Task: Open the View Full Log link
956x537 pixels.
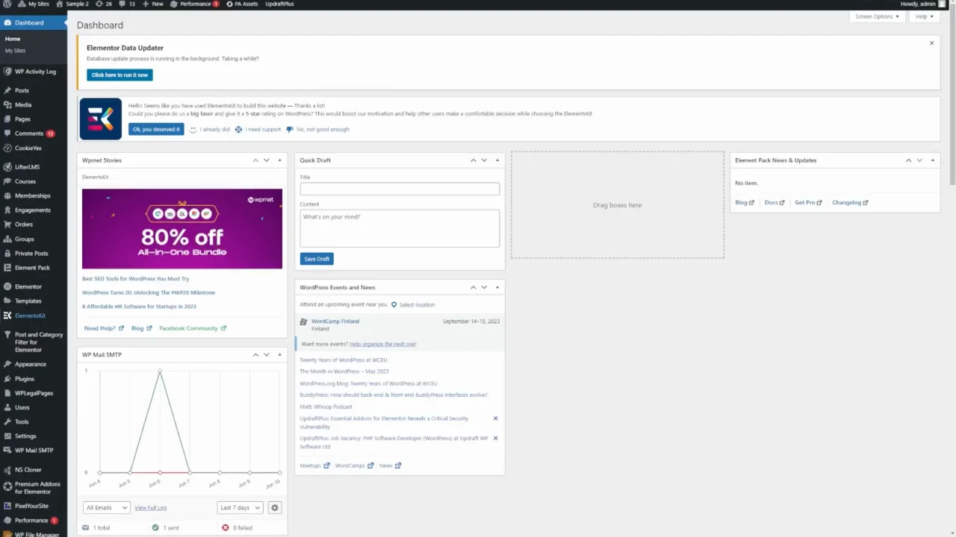Action: (x=150, y=508)
